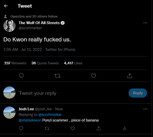View the 4,417 Likes list
Image resolution: width=153 pixels, height=137 pixels.
pos(73,63)
